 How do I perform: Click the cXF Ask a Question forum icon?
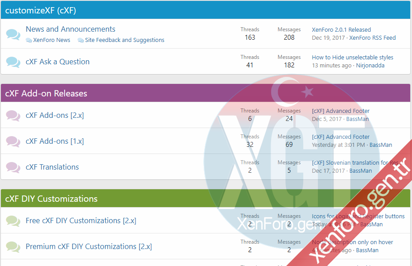point(13,62)
